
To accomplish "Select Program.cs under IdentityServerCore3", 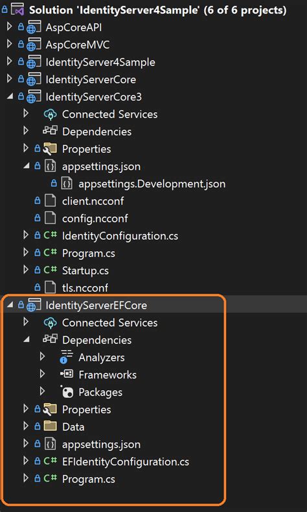I will pos(89,253).
